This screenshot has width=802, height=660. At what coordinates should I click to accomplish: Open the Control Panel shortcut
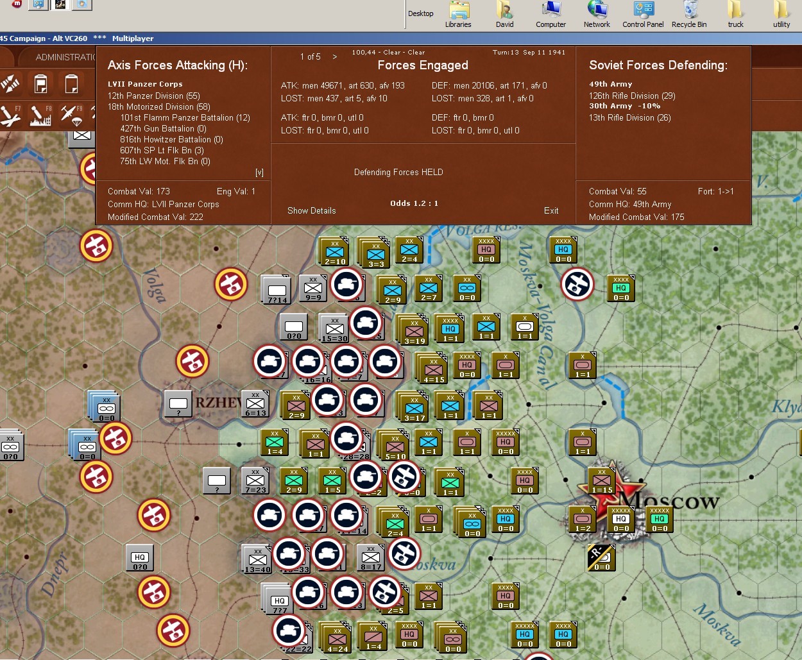(x=643, y=14)
